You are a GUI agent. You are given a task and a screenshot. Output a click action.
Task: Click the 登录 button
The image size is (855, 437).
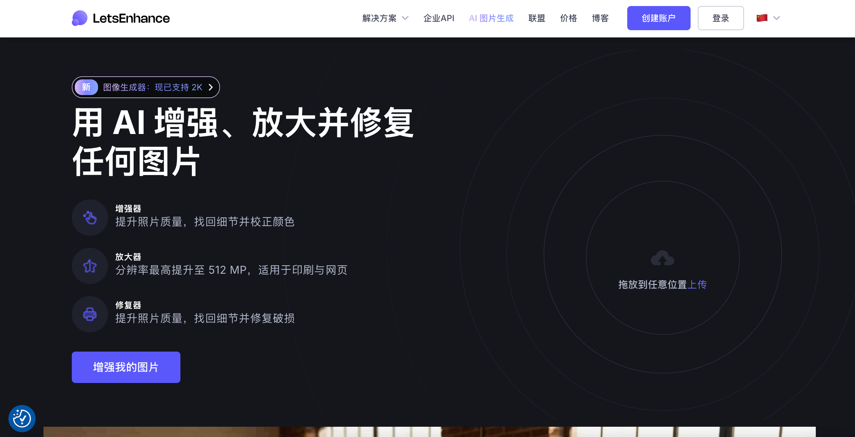(x=720, y=18)
